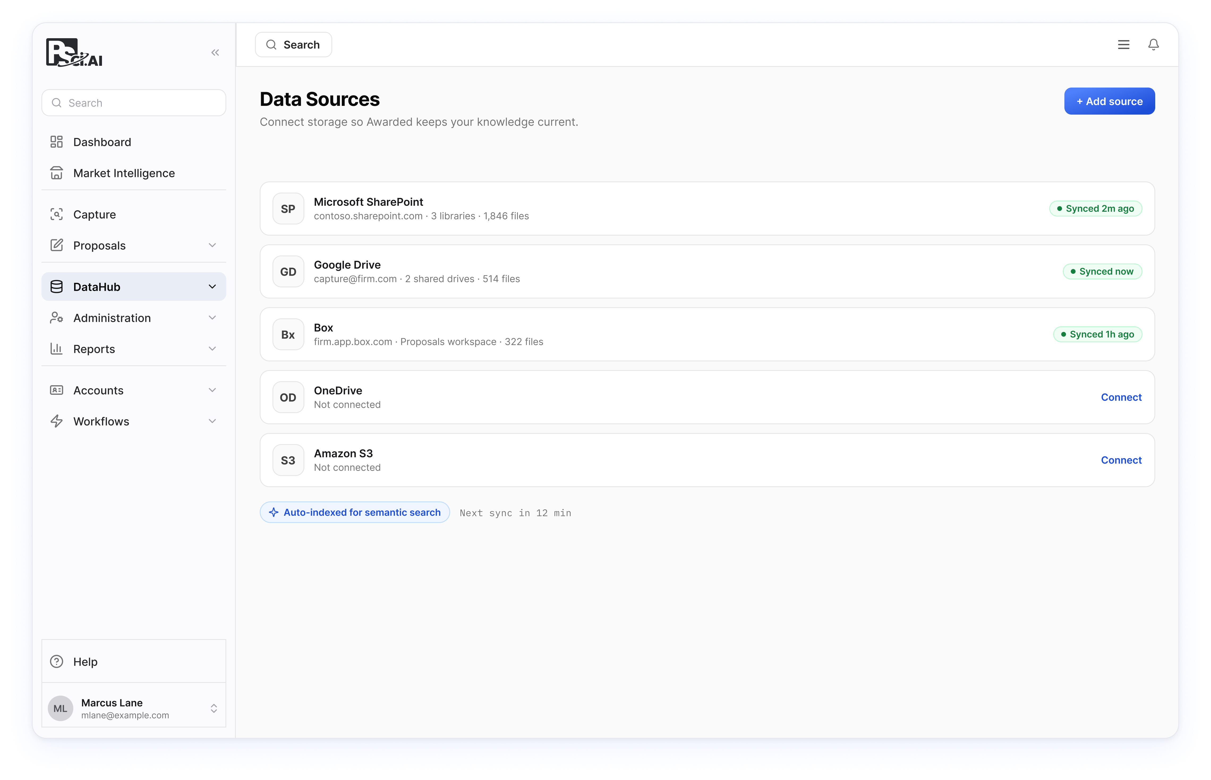Connect the OneDrive source
Image resolution: width=1211 pixels, height=780 pixels.
(1121, 397)
